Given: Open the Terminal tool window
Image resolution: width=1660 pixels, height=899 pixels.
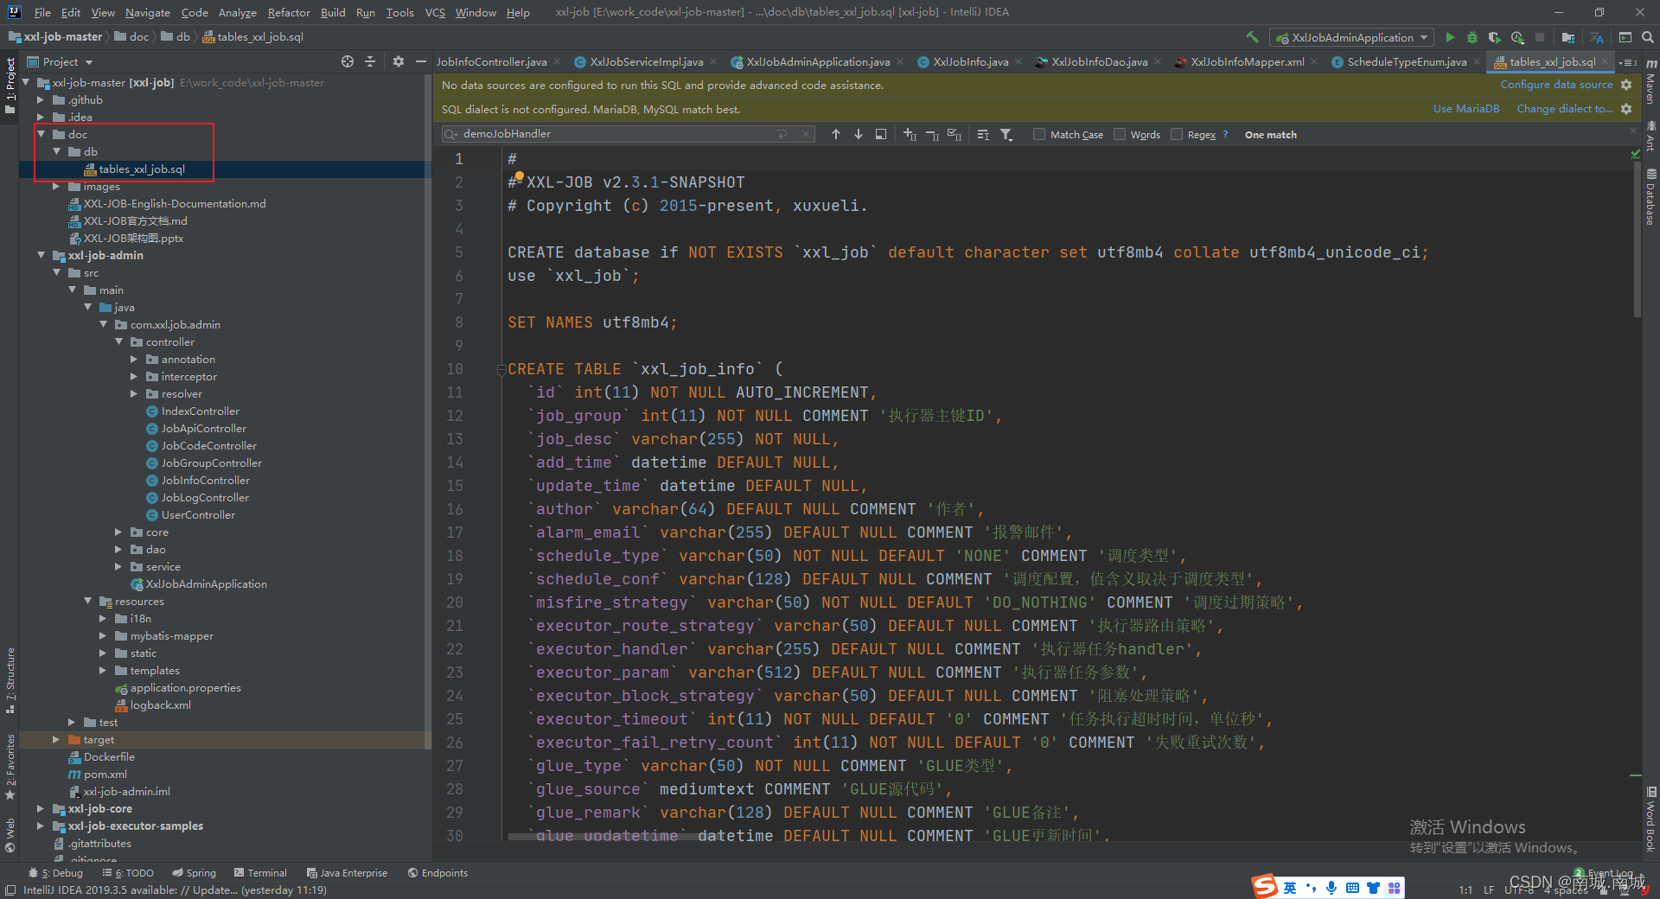Looking at the screenshot, I should [259, 873].
